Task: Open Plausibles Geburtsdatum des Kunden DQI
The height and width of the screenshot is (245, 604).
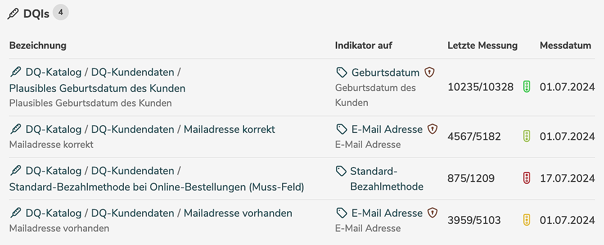Action: [97, 88]
